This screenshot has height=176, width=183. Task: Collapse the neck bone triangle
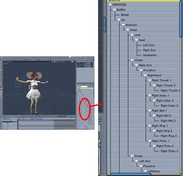coord(132,35)
